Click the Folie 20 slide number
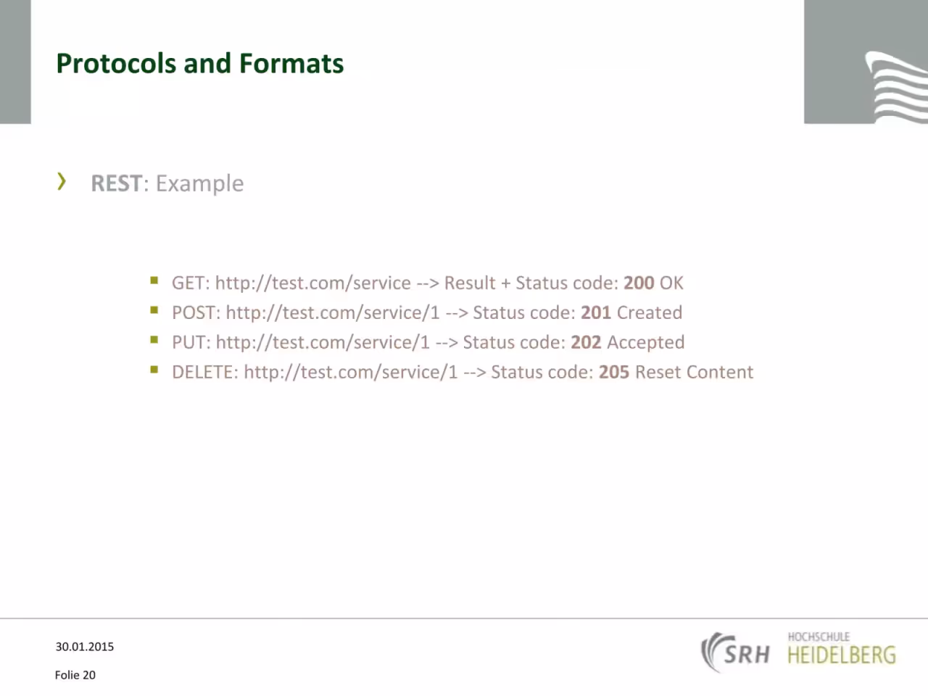 (x=75, y=675)
